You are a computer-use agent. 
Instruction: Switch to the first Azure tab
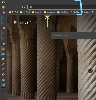(3, 18)
